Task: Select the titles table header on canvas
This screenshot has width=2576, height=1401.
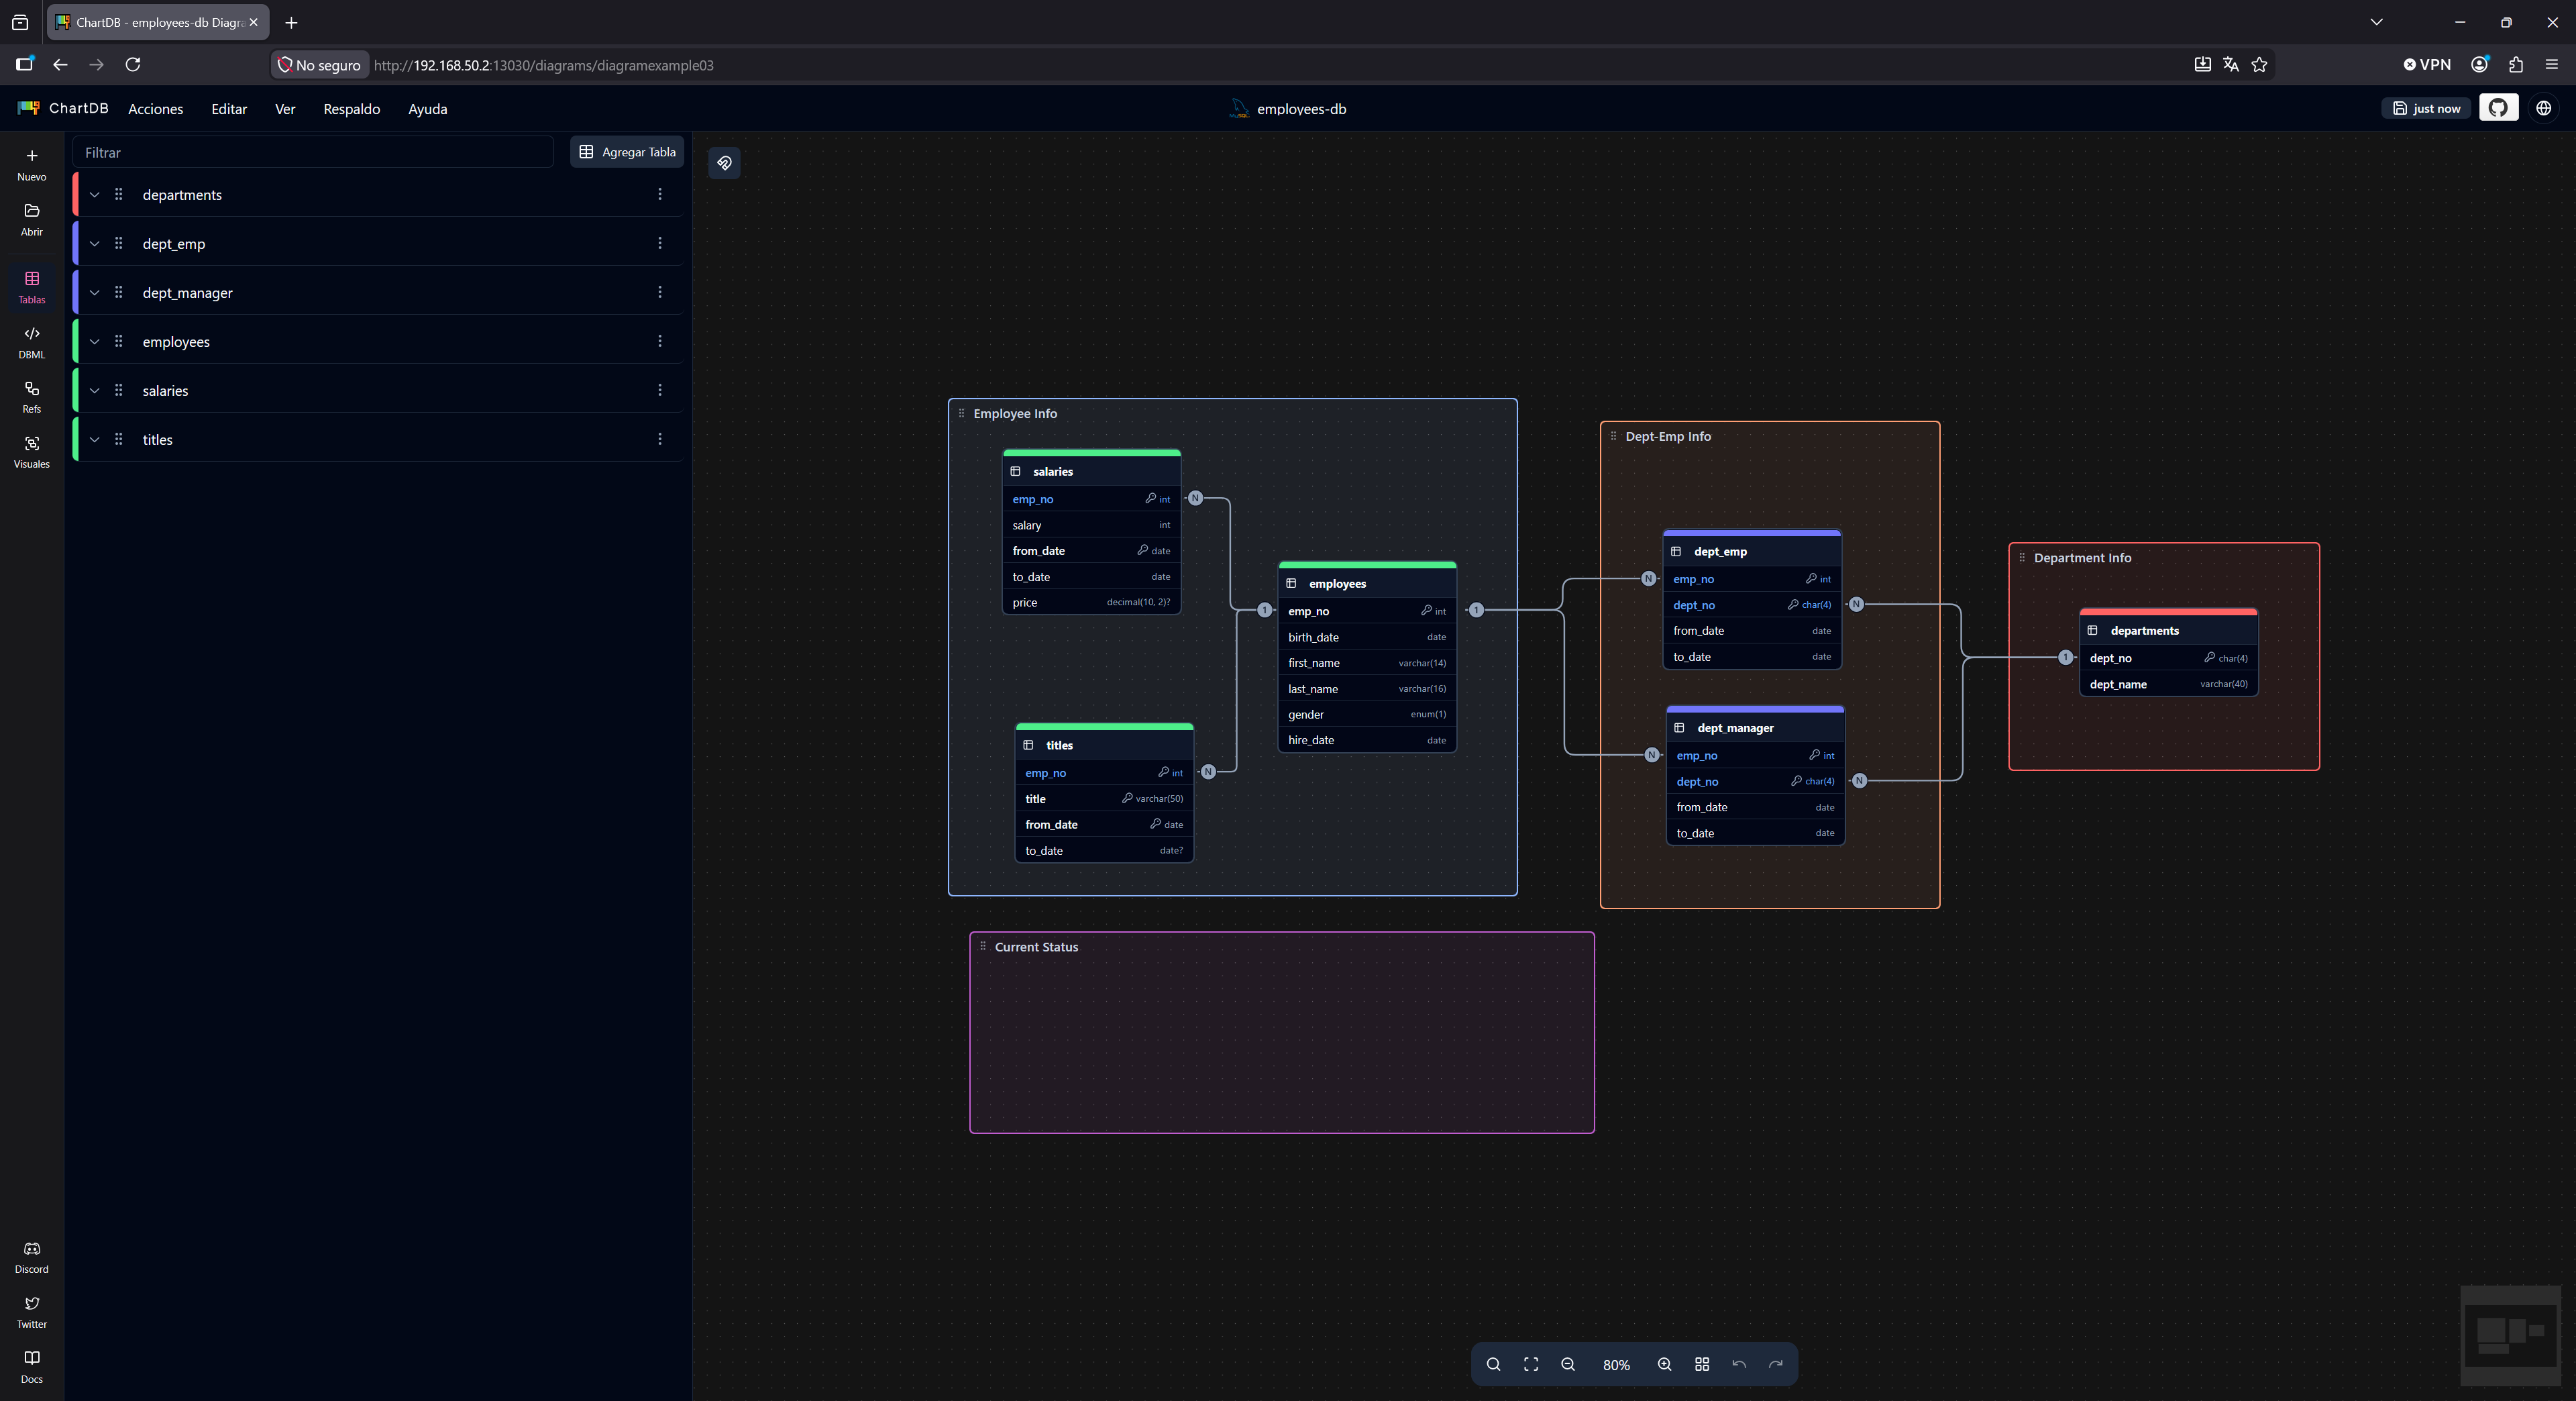Action: pos(1104,745)
